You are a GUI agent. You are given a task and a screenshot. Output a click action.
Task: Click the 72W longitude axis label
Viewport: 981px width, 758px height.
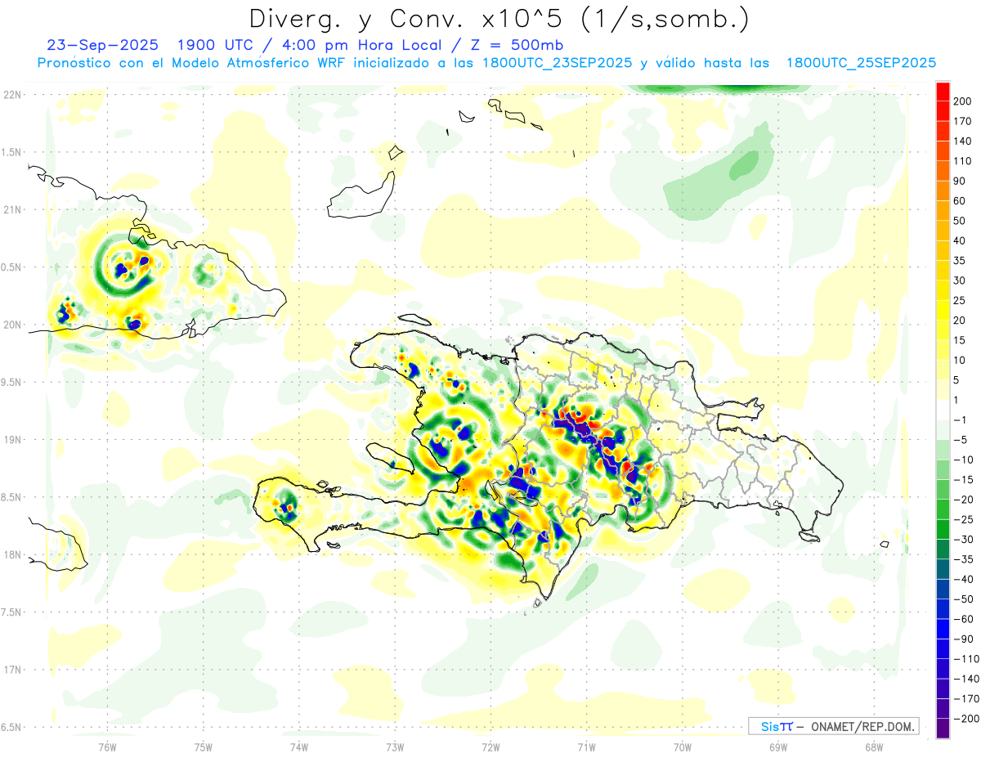490,746
